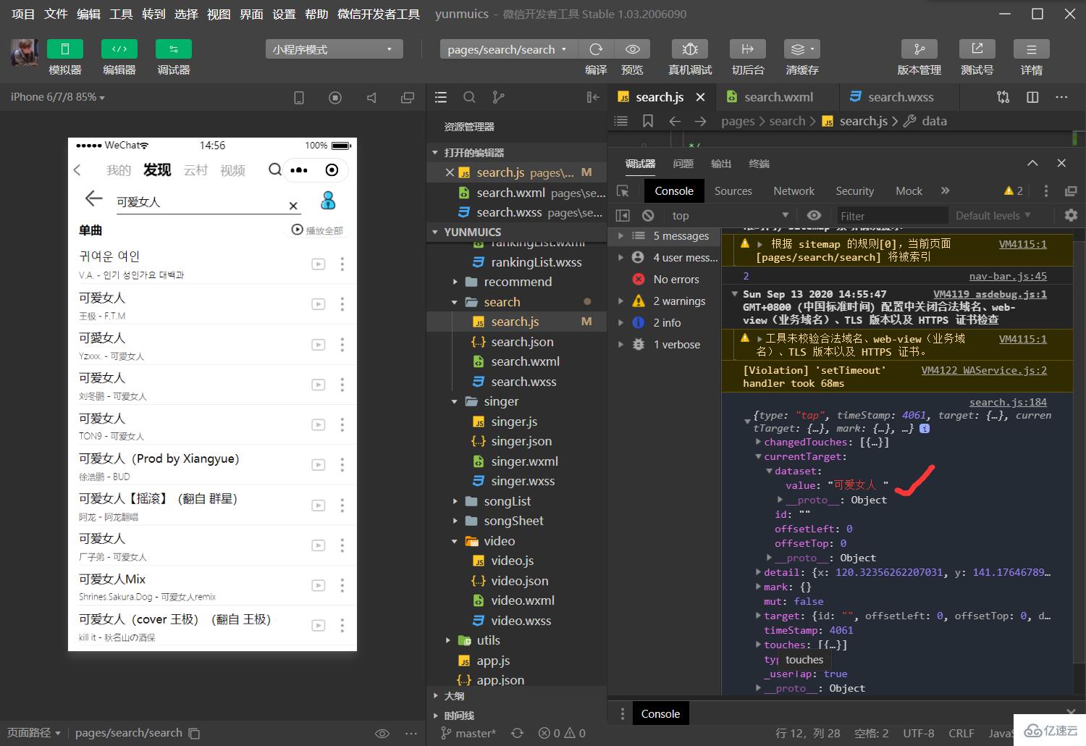Click the 预览 preview eye icon
The height and width of the screenshot is (746, 1086).
coord(632,49)
